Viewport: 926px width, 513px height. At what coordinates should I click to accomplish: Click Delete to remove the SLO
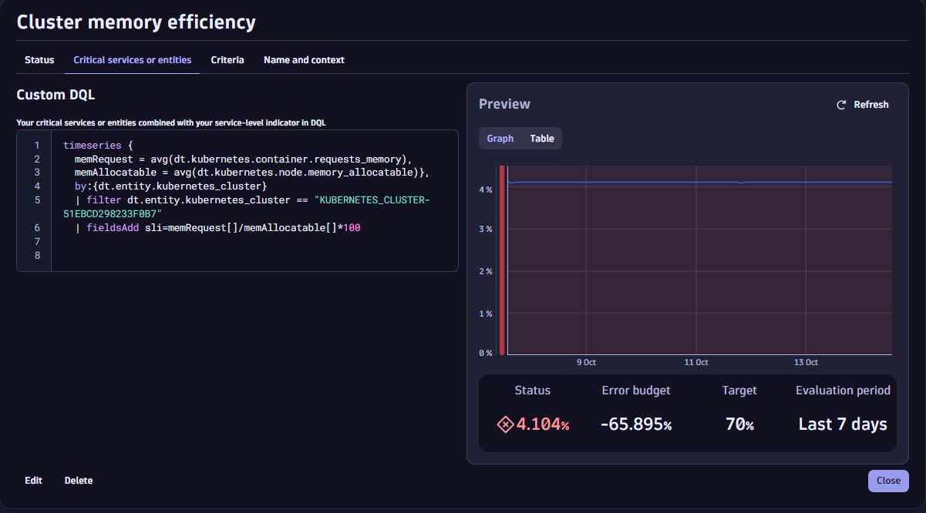(78, 480)
